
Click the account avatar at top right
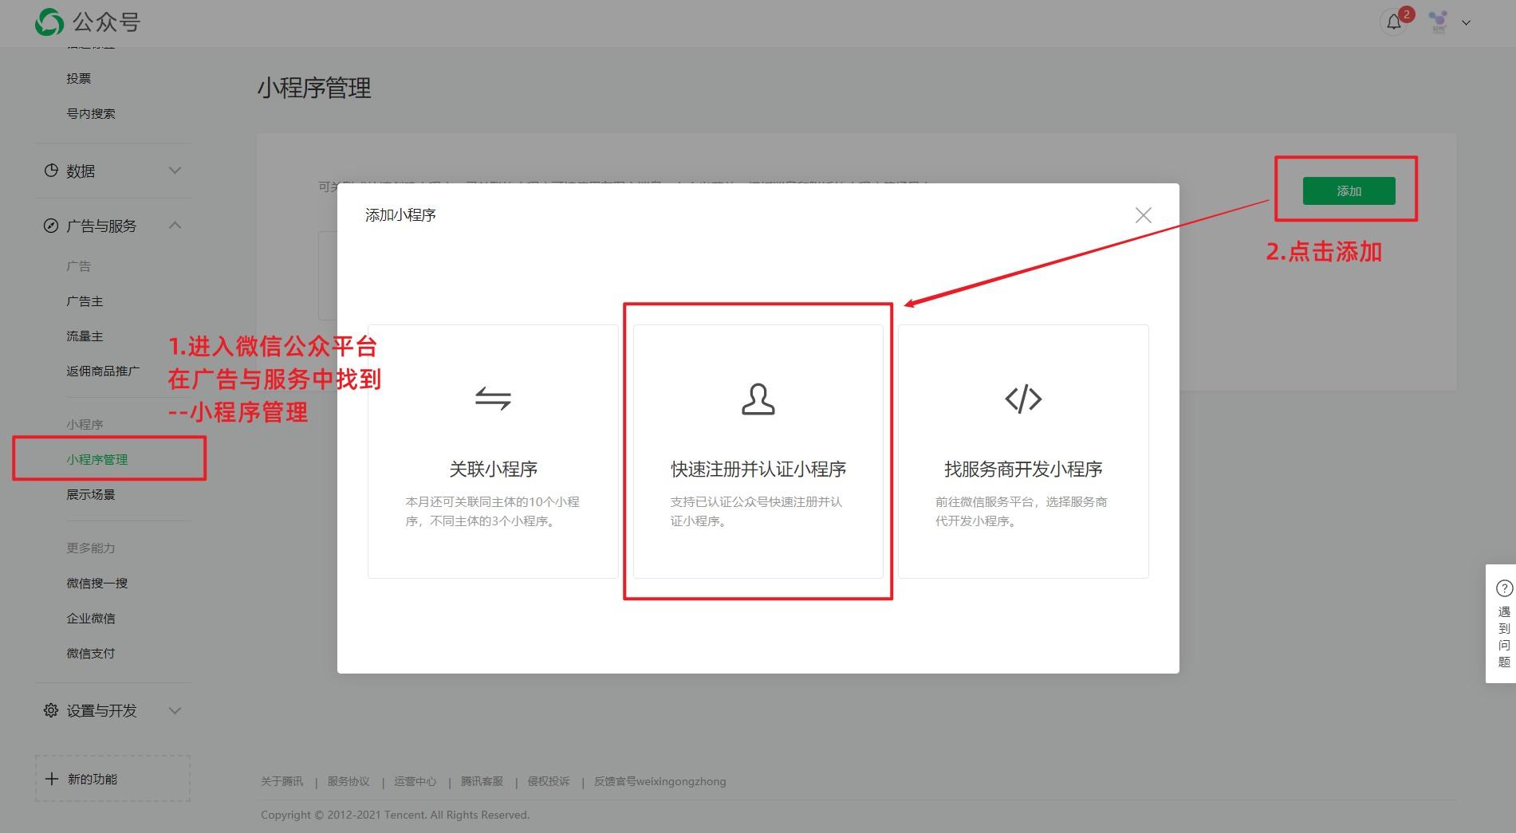click(x=1439, y=22)
